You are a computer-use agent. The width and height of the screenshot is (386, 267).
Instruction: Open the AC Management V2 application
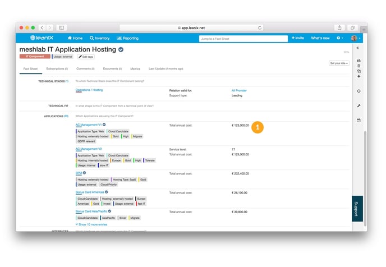[x=89, y=149]
